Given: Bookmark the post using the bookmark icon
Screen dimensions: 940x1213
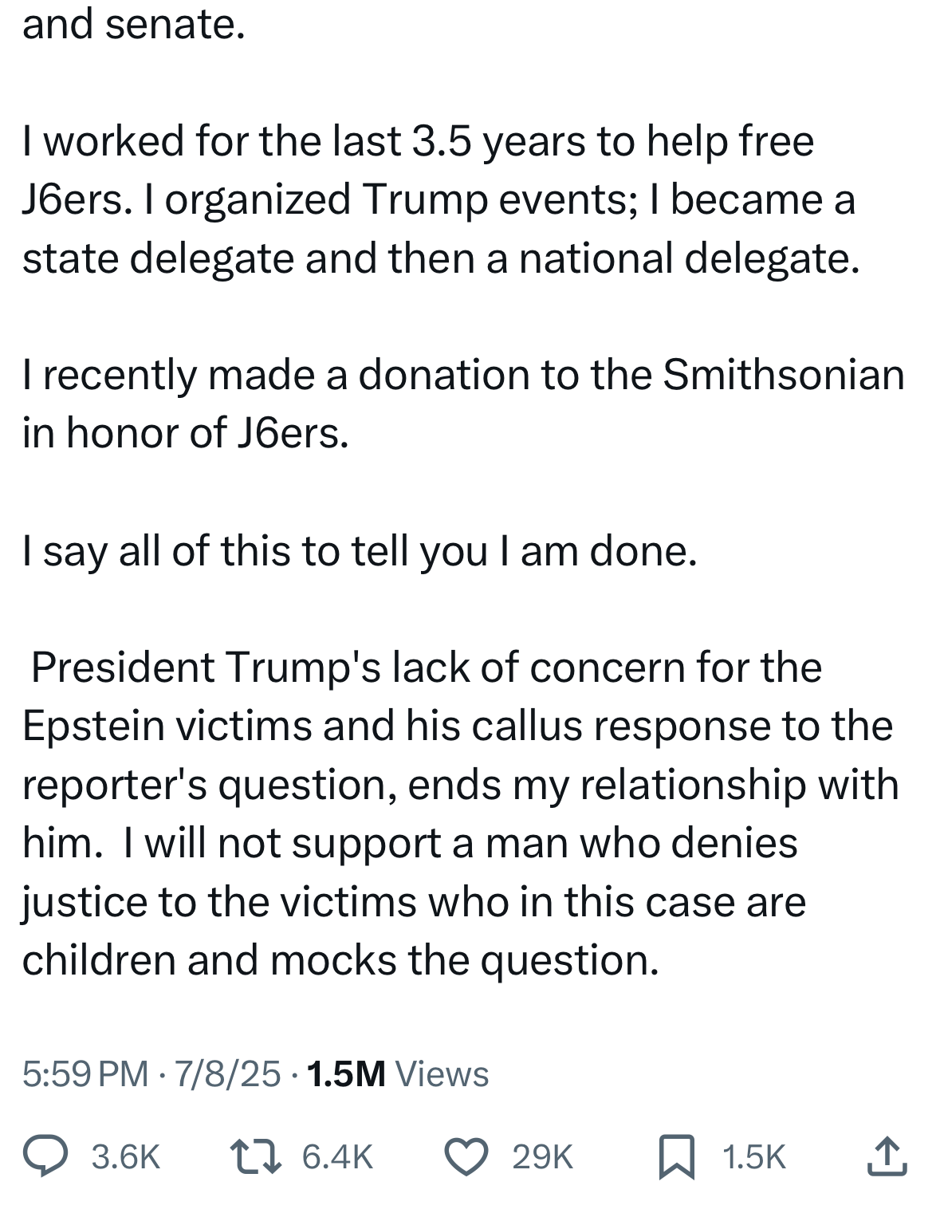Looking at the screenshot, I should (676, 1158).
